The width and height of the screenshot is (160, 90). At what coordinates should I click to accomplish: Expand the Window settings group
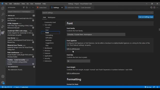43,50
